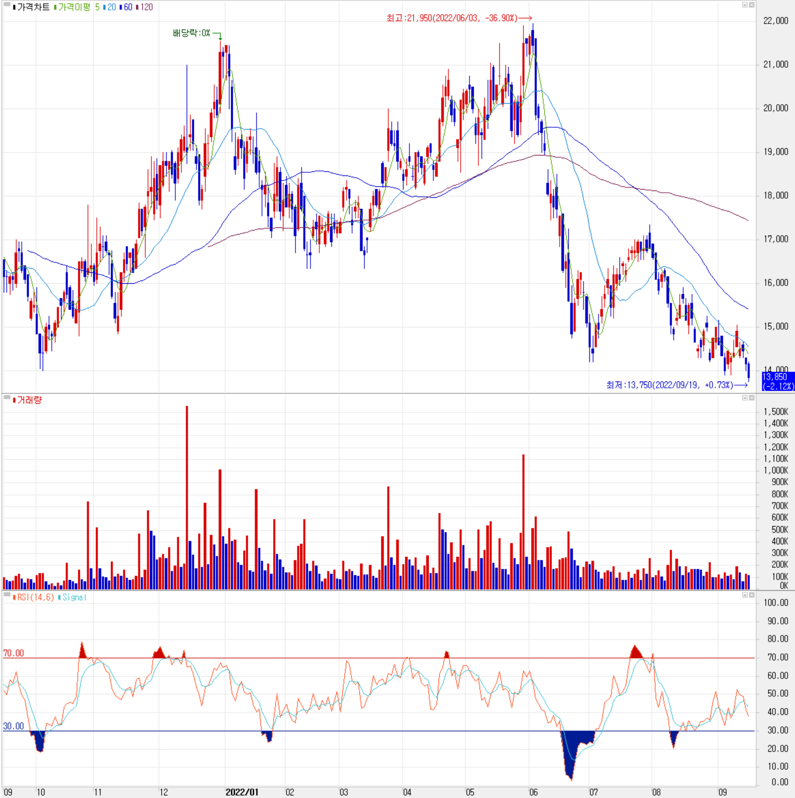Screen dimensions: 795x798
Task: Click the 1,000K volume axis label
Action: coord(776,470)
